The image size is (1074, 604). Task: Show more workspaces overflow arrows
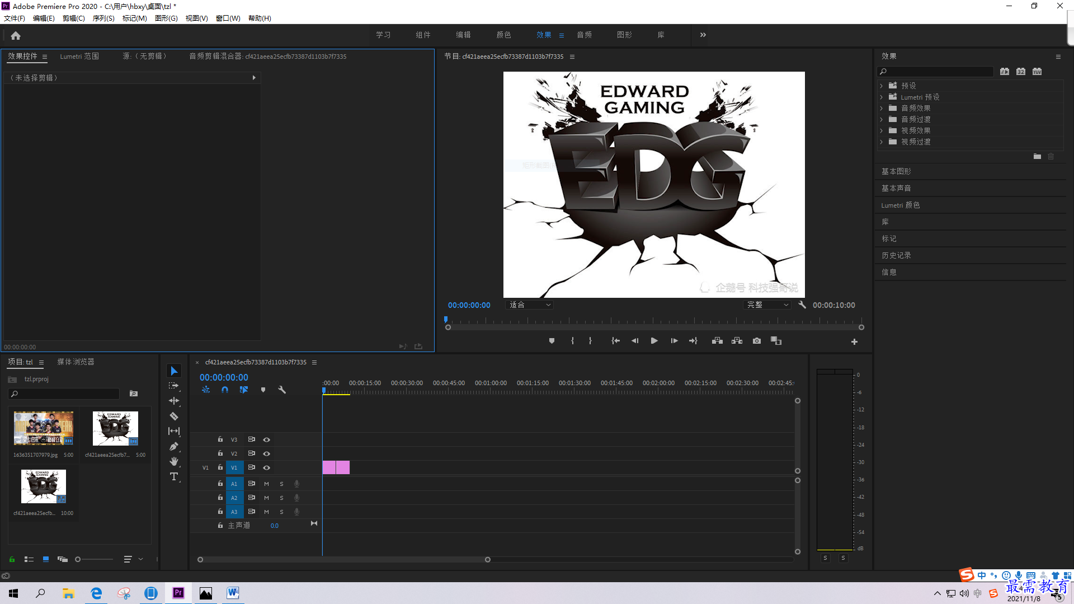pos(703,35)
